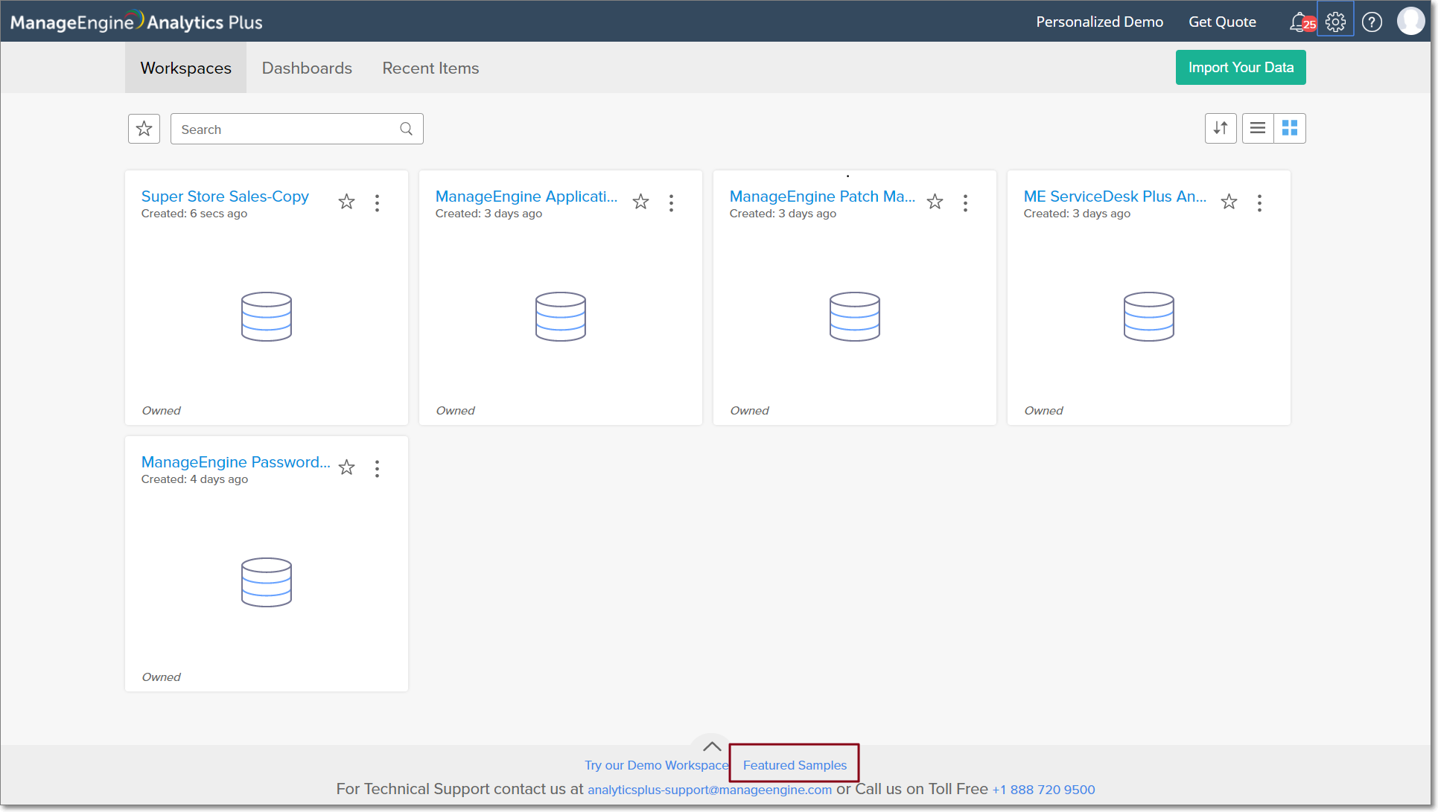This screenshot has width=1438, height=812.
Task: Mark Super Store Sales-Copy as favorite
Action: click(x=346, y=202)
